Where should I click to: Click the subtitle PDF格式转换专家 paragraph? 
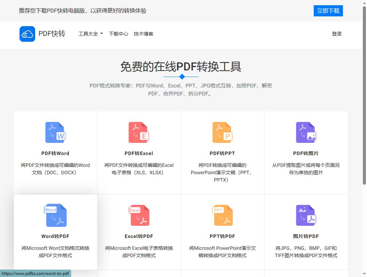coord(181,90)
